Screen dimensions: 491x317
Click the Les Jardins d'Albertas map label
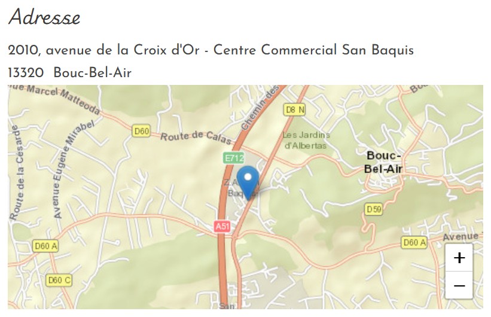(306, 141)
